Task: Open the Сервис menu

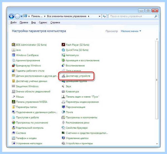Action: click(43, 23)
